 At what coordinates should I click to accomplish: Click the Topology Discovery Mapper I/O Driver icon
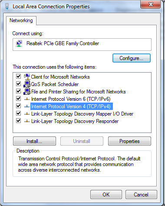27,114
